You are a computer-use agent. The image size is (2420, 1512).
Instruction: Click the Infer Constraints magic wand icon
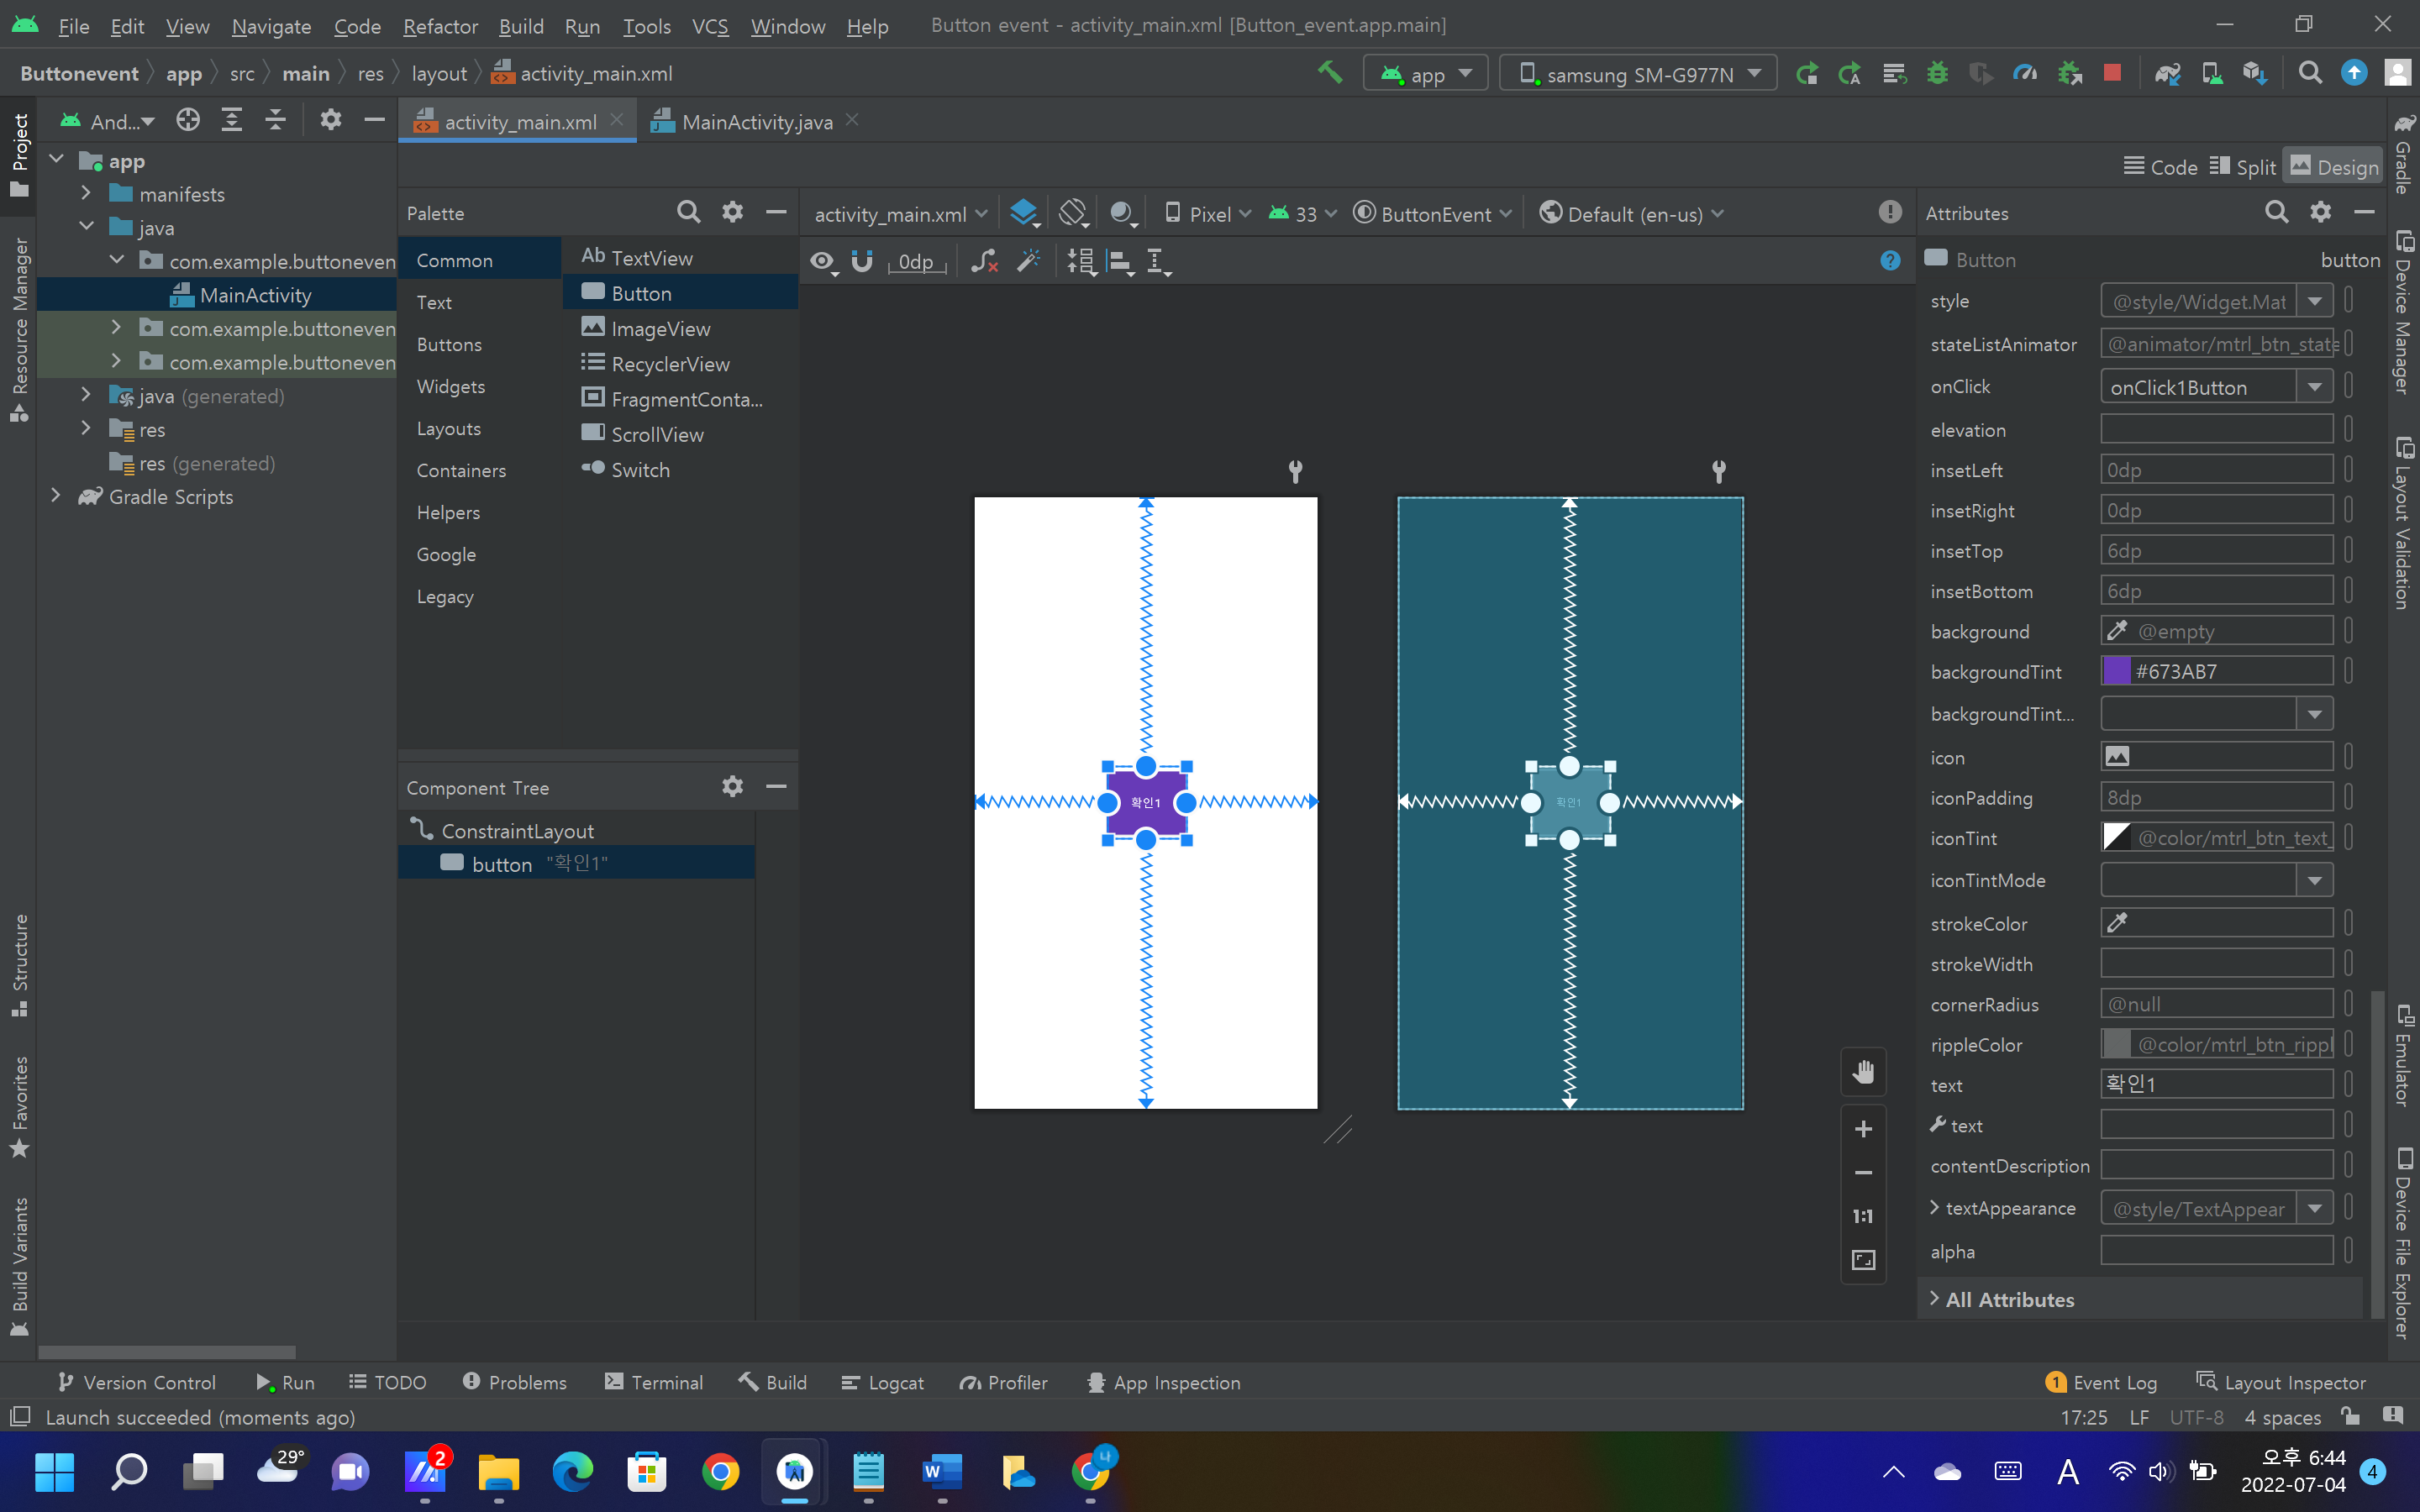click(x=1028, y=261)
